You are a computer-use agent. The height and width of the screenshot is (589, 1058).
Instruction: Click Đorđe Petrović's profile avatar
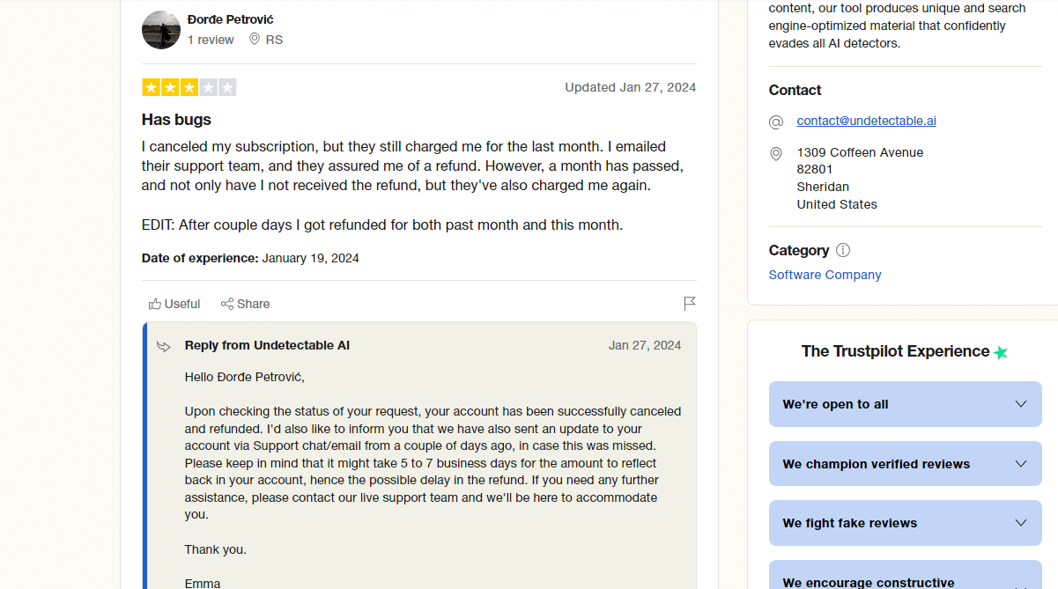161,30
